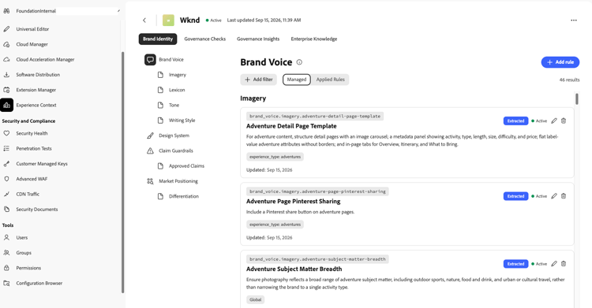Open Advanced WAF shield item

tap(32, 179)
